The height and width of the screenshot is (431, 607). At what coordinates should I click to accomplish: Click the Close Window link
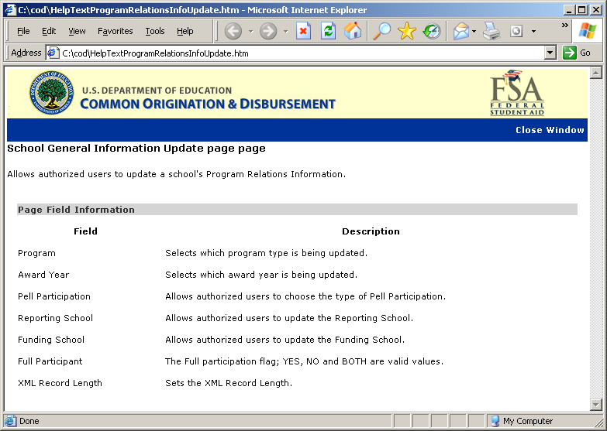(x=550, y=130)
